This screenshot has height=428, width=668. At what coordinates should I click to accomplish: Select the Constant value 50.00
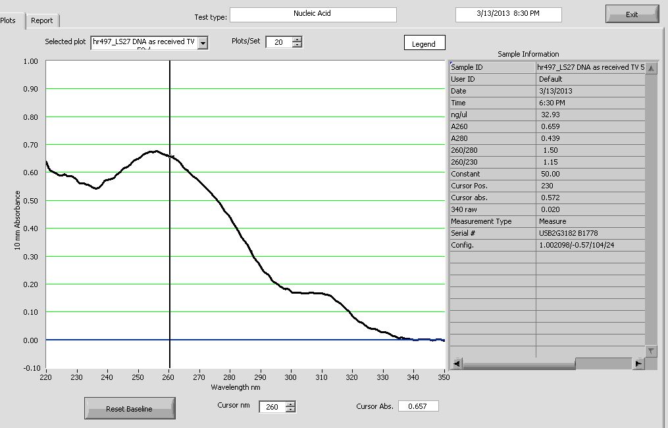pyautogui.click(x=590, y=174)
